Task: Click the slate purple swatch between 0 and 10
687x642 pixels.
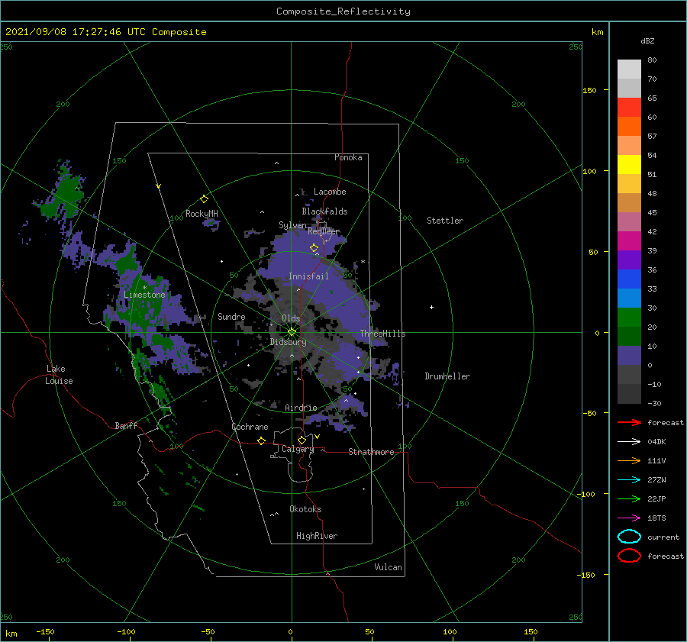Action: point(629,356)
